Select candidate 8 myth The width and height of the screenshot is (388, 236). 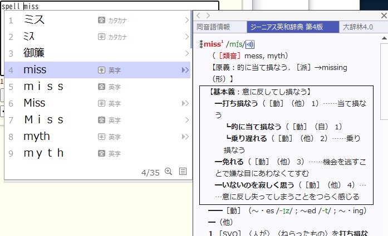[x=37, y=137]
